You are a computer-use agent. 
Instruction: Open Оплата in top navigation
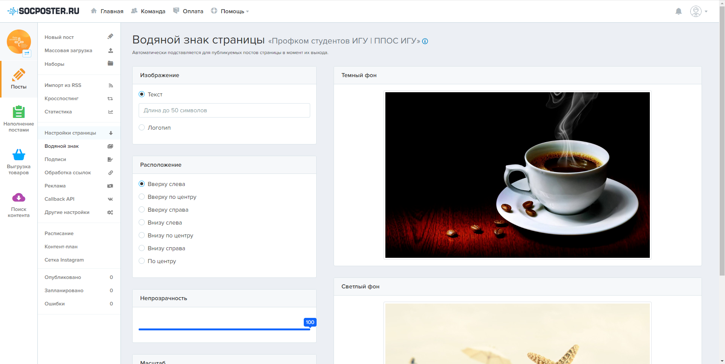(193, 11)
